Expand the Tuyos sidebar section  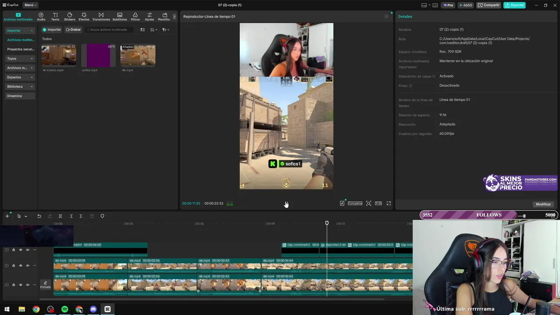click(20, 59)
